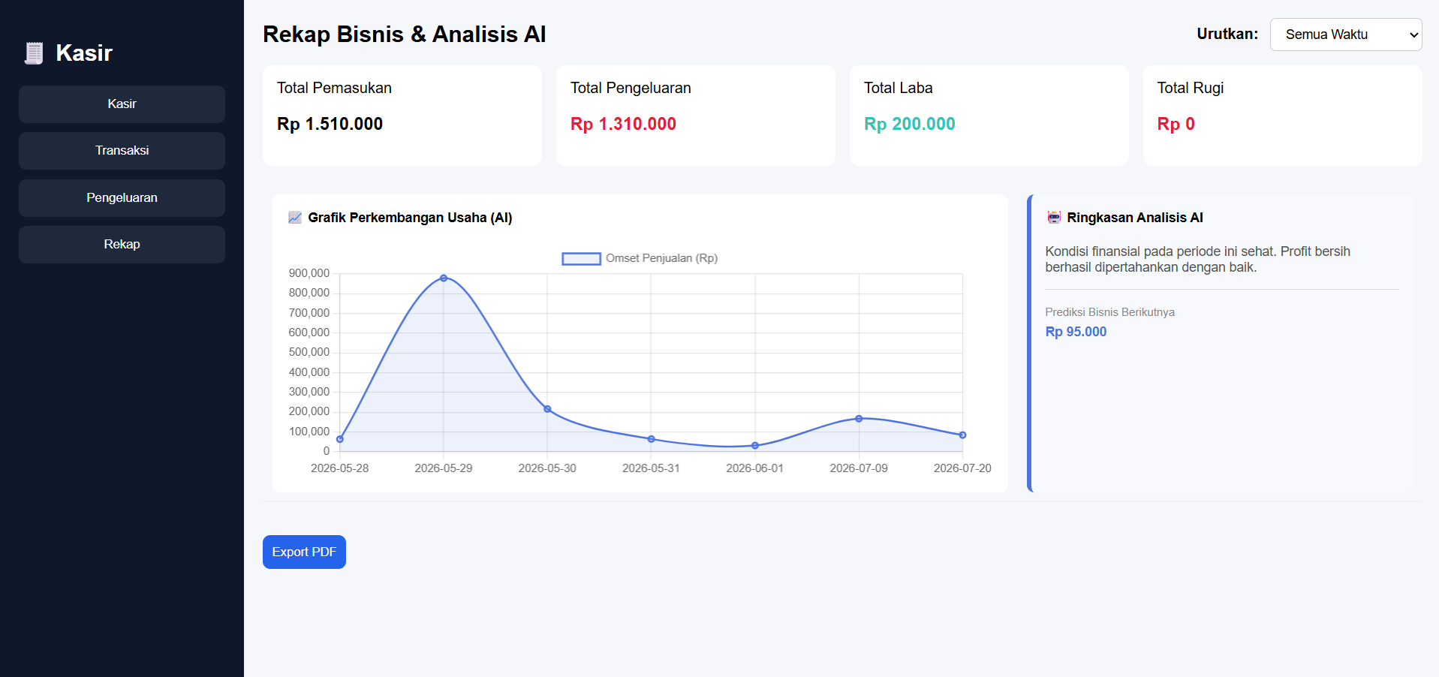
Task: Open the Urutkan Semua Waktu dropdown
Action: point(1346,35)
